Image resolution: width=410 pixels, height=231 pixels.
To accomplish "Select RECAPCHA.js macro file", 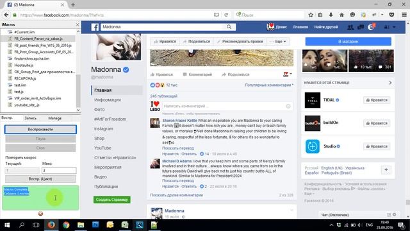I will coord(25,78).
